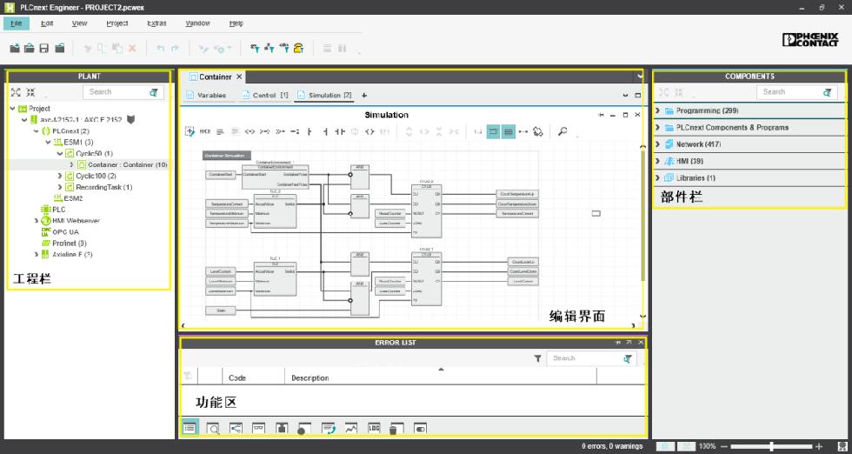Click the Save As icon right of Save
Viewport: 852px width, 454px height.
point(59,49)
